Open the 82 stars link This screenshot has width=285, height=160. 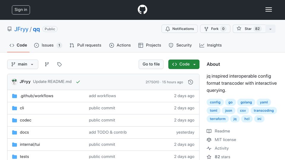point(218,157)
